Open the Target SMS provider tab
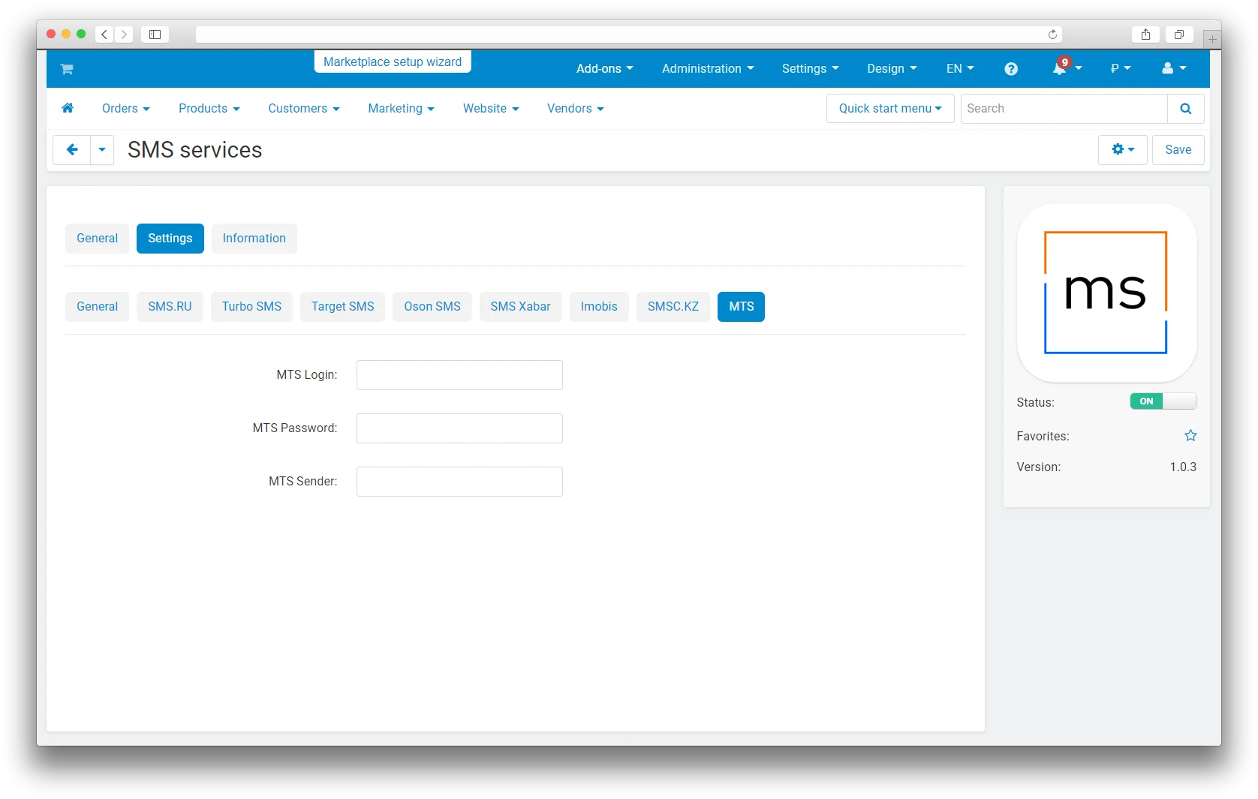This screenshot has height=799, width=1258. click(x=343, y=307)
